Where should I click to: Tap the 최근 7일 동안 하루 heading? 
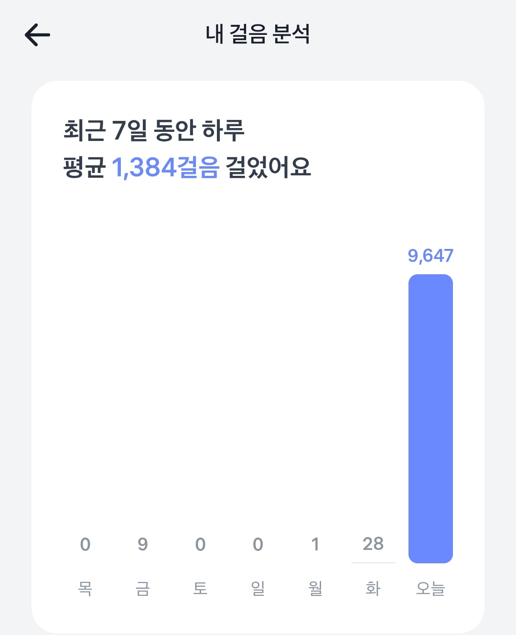(x=154, y=130)
